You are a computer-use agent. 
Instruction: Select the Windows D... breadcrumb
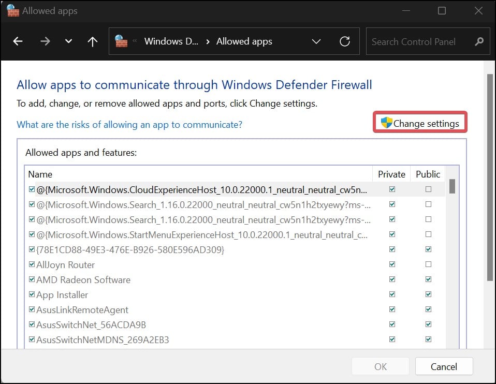pos(171,41)
